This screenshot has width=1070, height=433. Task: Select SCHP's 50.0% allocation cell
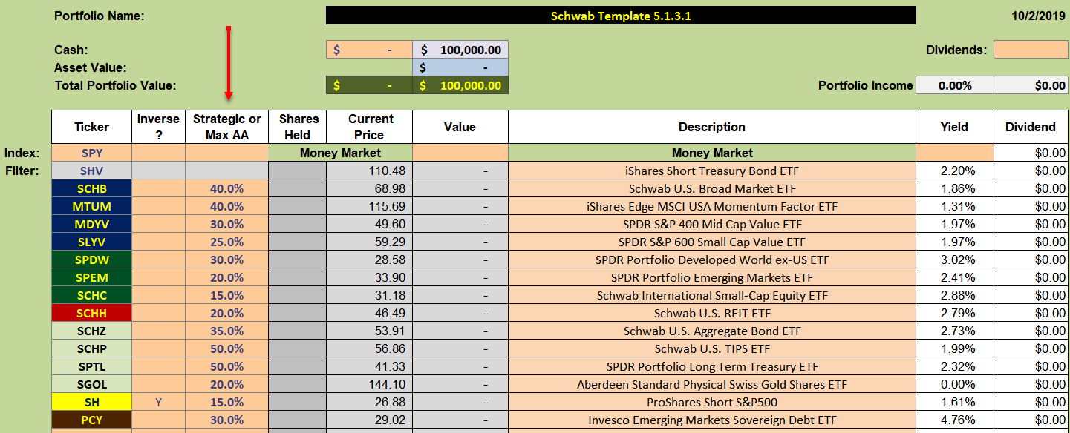pyautogui.click(x=226, y=348)
